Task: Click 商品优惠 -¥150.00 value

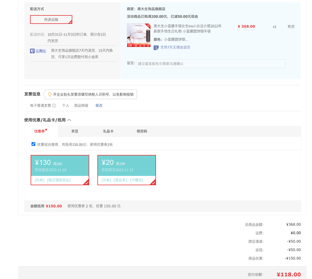Action: [x=293, y=258]
